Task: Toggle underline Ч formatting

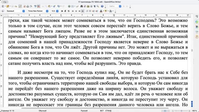Action: coord(68,11)
